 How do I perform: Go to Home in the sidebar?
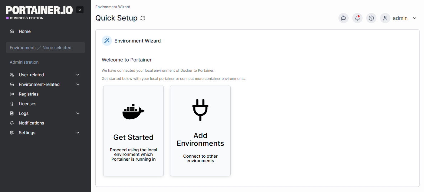tap(25, 31)
